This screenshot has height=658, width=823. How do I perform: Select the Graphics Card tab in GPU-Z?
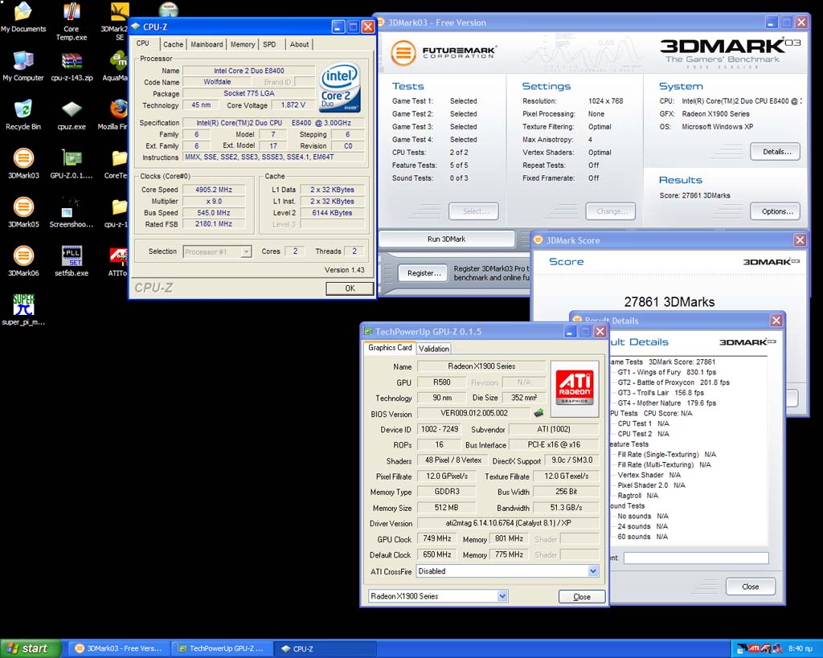point(390,347)
